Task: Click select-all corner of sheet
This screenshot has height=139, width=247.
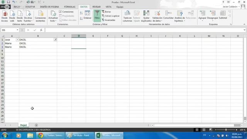Action: point(2,36)
